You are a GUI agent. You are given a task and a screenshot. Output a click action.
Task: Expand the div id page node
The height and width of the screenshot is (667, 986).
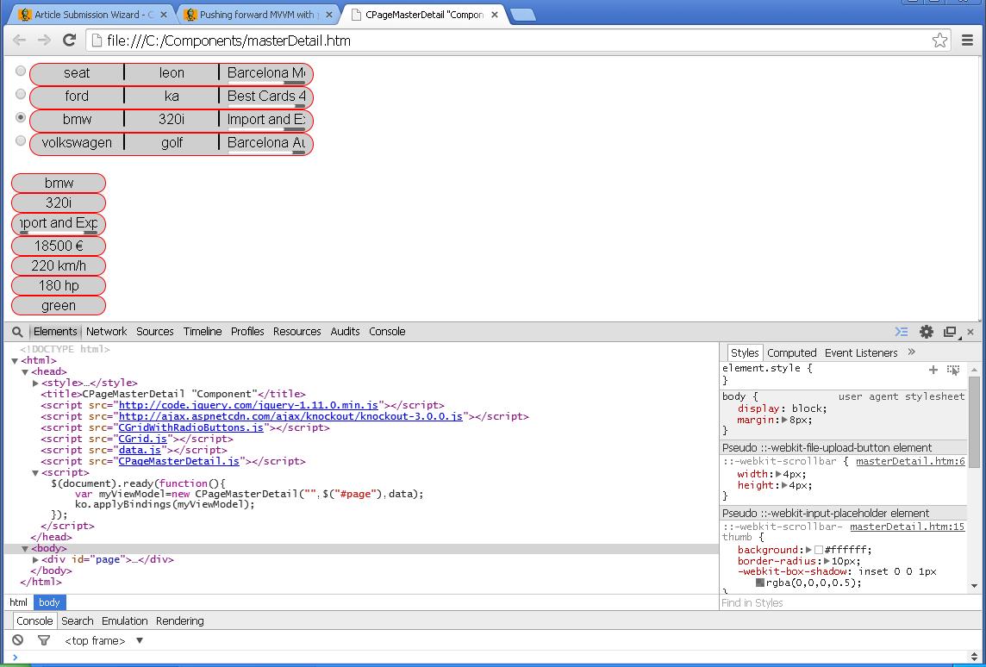coord(36,559)
